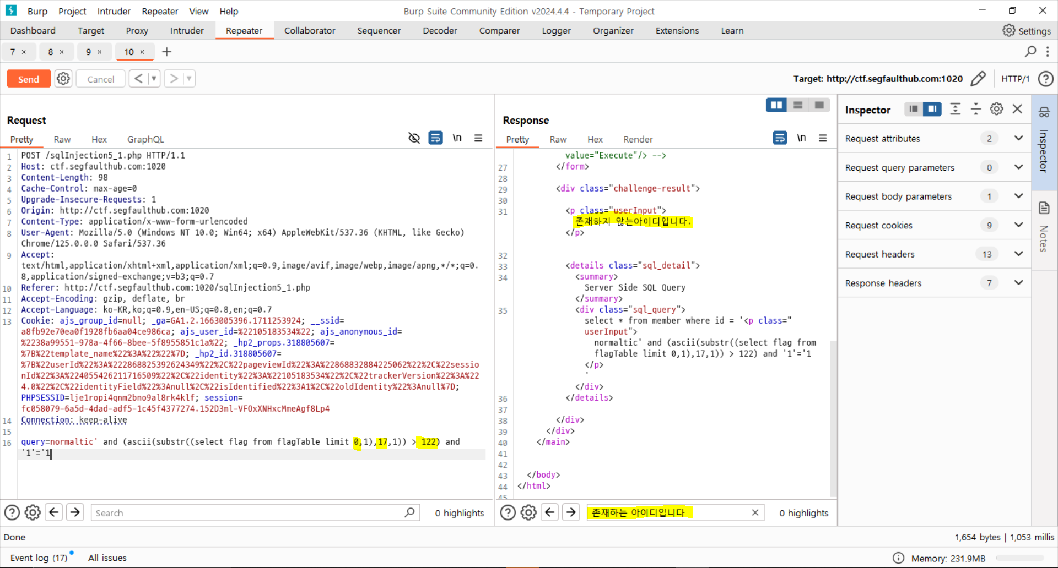Expand all Inspector sections

point(955,109)
